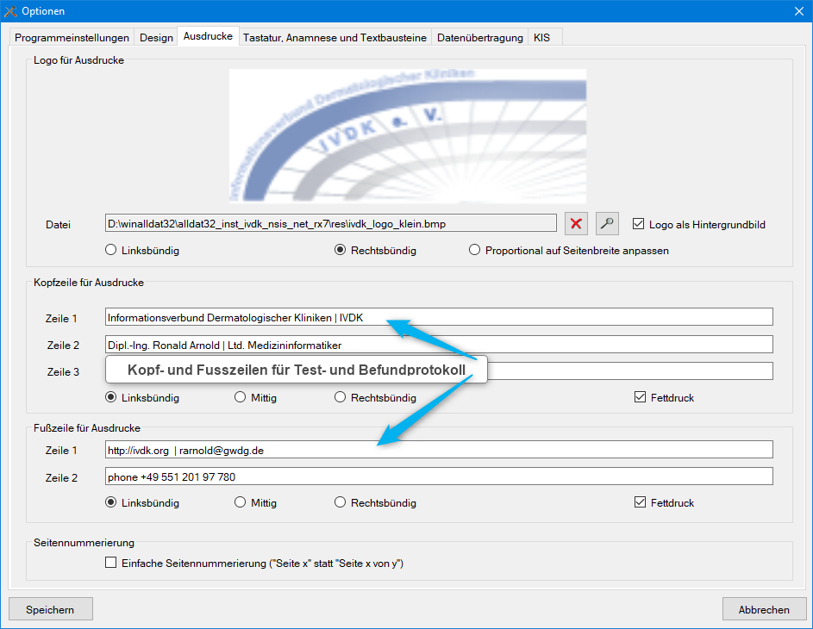Click the Speichern button
The width and height of the screenshot is (813, 629).
pos(50,609)
